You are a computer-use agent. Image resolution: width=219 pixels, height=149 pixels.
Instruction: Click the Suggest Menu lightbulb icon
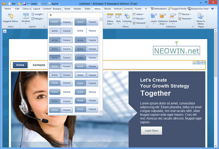click(x=11, y=16)
